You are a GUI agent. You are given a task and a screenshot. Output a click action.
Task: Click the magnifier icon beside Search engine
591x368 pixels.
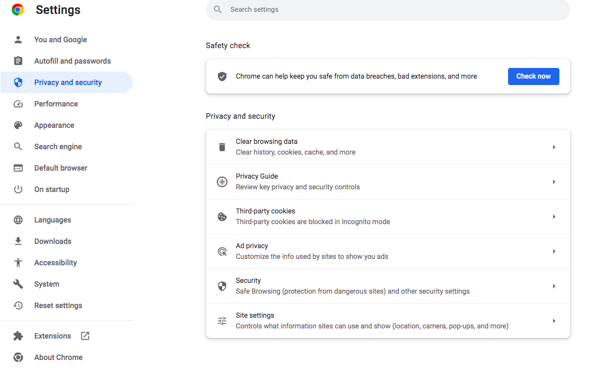coord(18,147)
